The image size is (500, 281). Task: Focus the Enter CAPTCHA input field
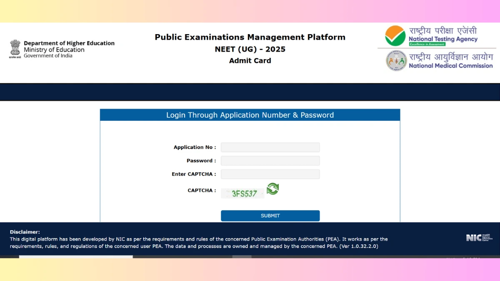(x=270, y=174)
